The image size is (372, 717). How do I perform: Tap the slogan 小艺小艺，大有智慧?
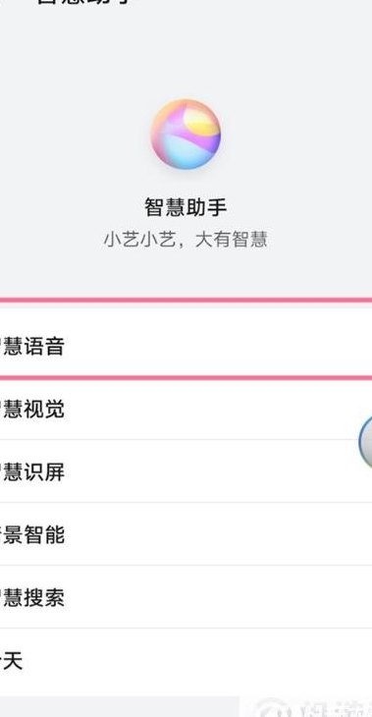tap(186, 240)
